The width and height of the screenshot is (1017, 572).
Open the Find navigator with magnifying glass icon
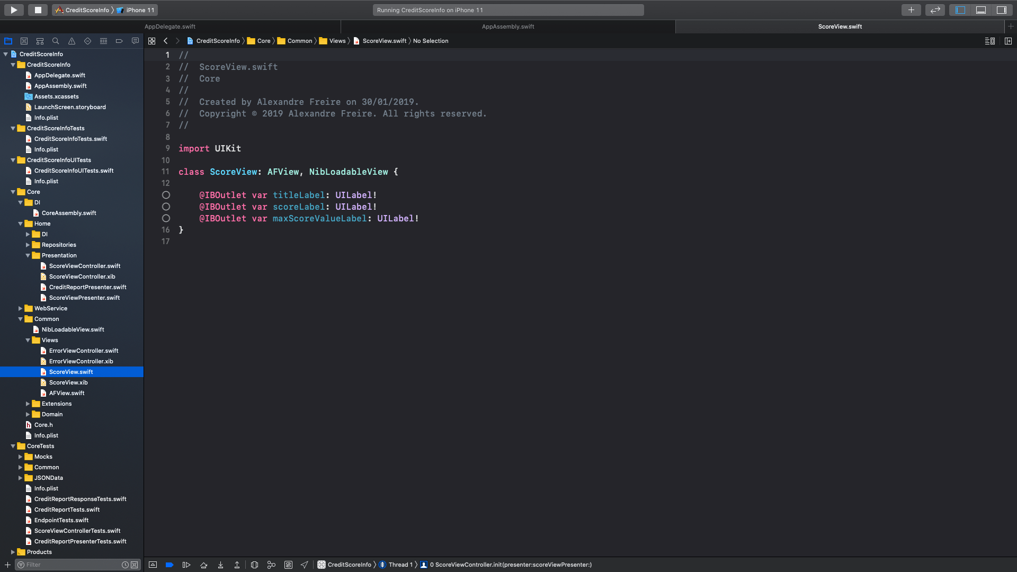55,41
